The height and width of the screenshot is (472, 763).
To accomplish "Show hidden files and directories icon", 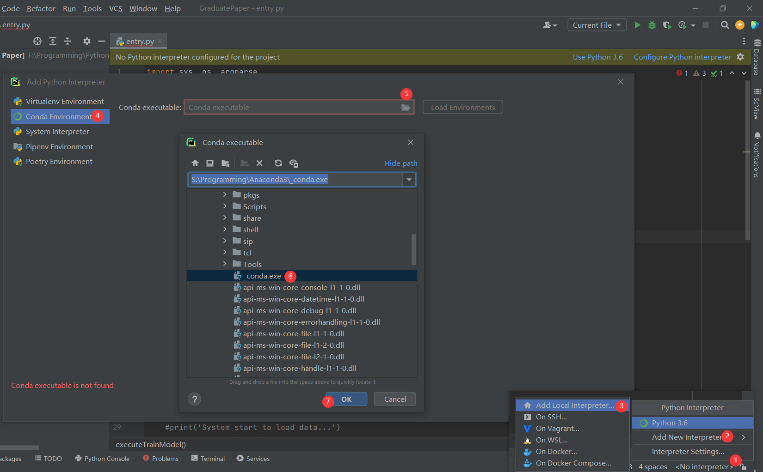I will pos(294,163).
